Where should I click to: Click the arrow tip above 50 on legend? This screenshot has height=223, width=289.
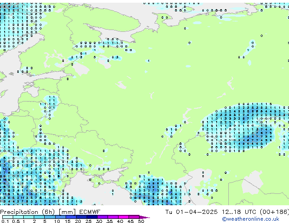pyautogui.click(x=144, y=217)
